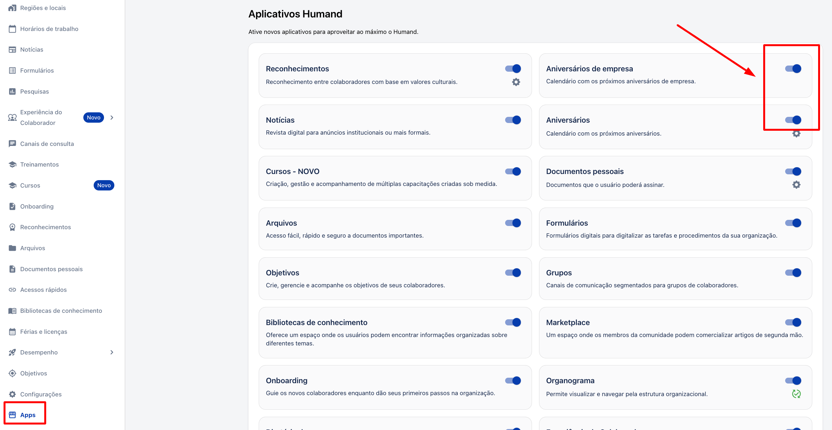Click the Notícias sidebar icon

click(12, 49)
